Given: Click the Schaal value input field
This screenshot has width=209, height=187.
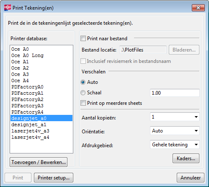Looking at the screenshot, I should pyautogui.click(x=175, y=93).
